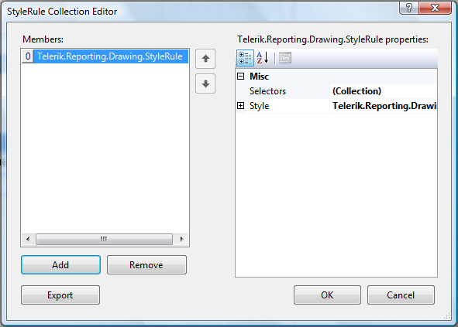The height and width of the screenshot is (327, 458).
Task: Sort properties alphabetically with A-Z icon
Action: [262, 58]
